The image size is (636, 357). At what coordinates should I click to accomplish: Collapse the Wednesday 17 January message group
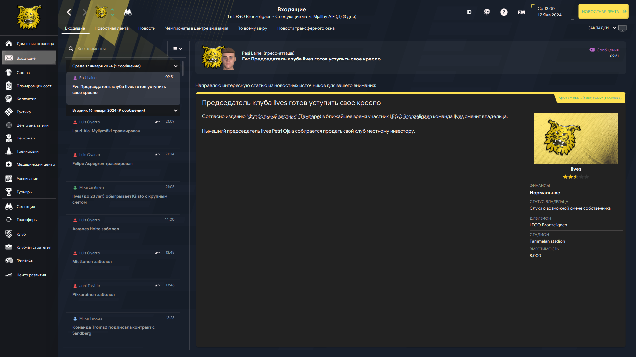[176, 66]
